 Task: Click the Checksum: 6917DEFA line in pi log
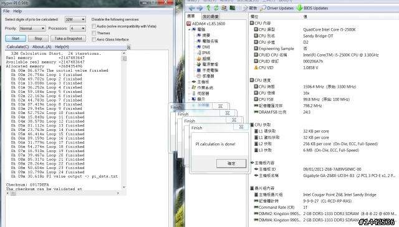coord(27,185)
